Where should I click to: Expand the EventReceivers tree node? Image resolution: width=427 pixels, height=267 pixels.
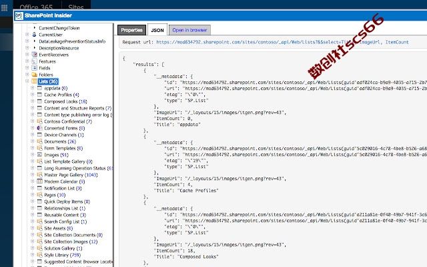tap(27, 55)
